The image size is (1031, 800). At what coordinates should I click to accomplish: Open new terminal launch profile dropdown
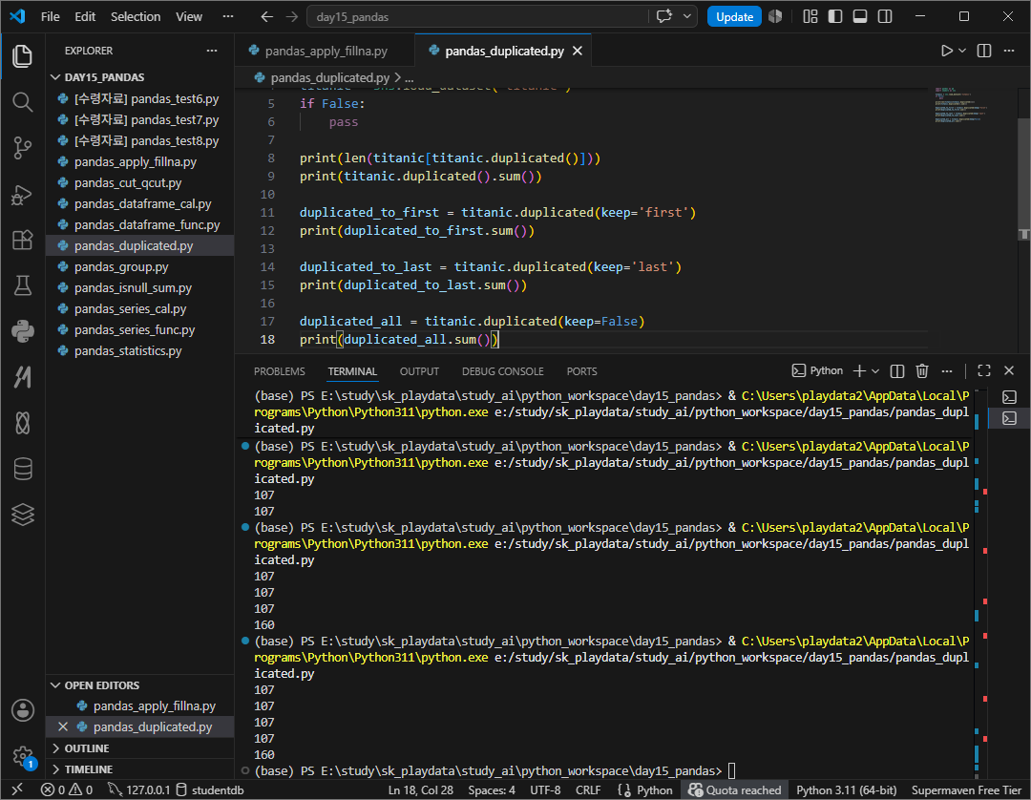[875, 371]
